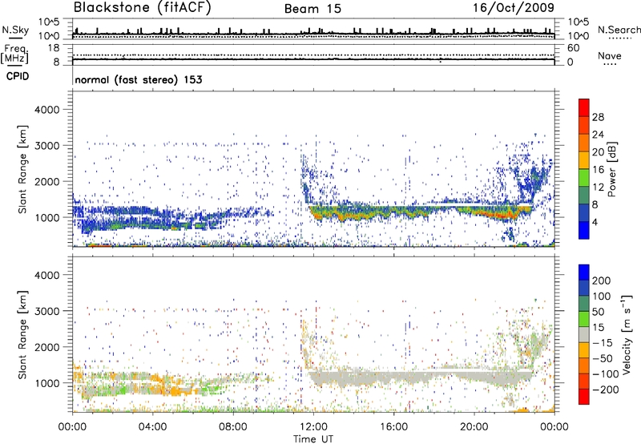Click the 08:00 time axis tick label
Screen dimensions: 641x444
233,427
